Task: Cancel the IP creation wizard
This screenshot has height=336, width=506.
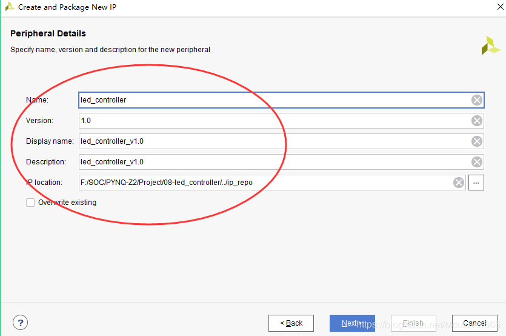Action: 474,323
